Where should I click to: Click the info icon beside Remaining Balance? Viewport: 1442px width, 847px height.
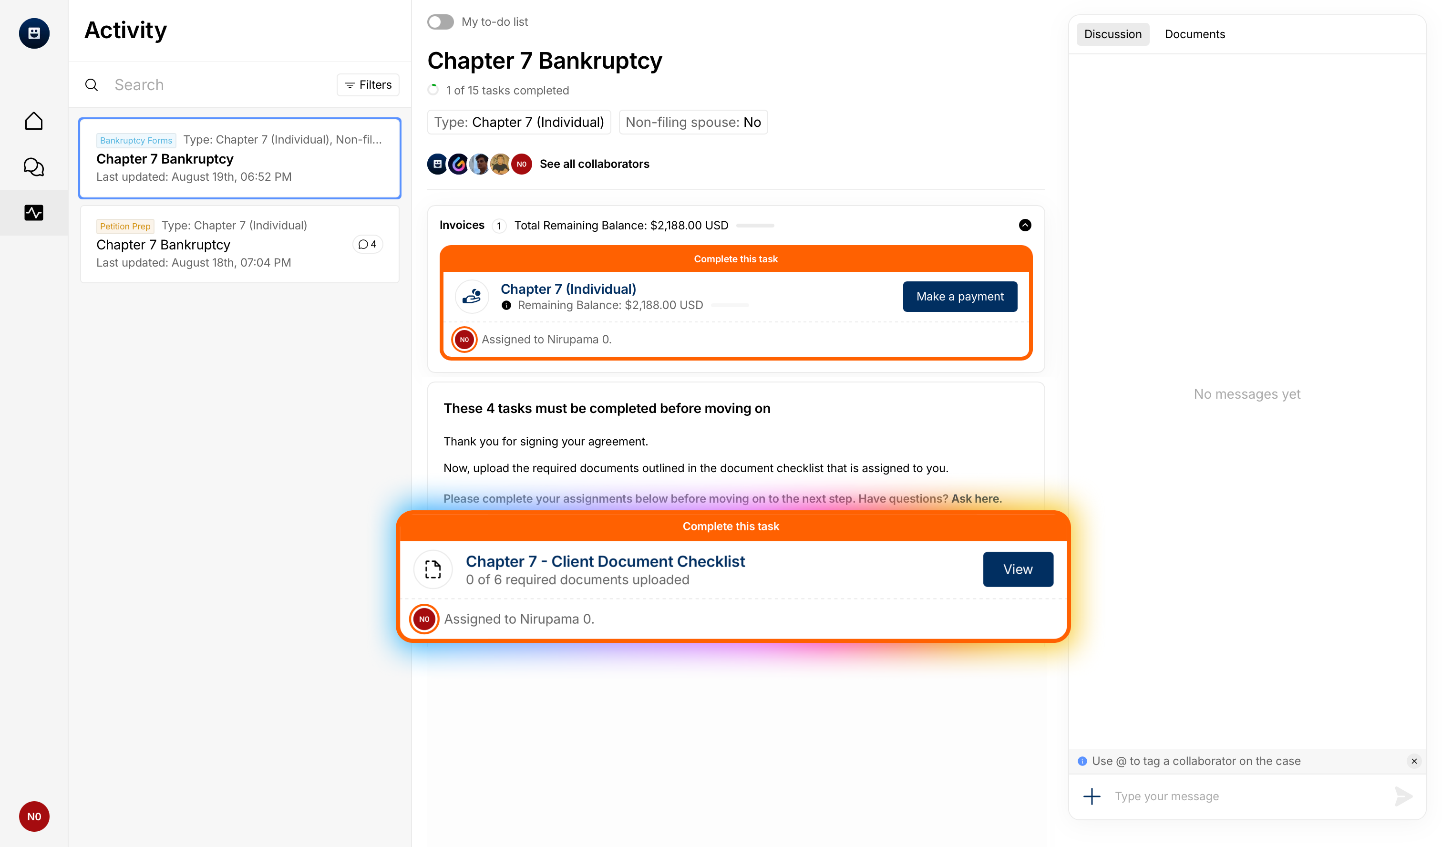506,305
